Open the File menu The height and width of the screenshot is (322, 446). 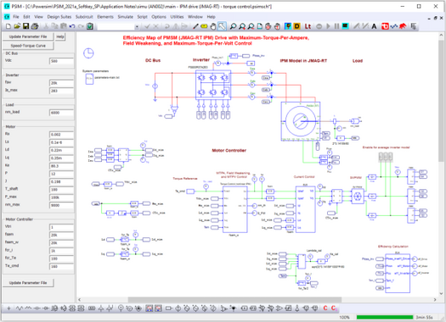(x=16, y=17)
